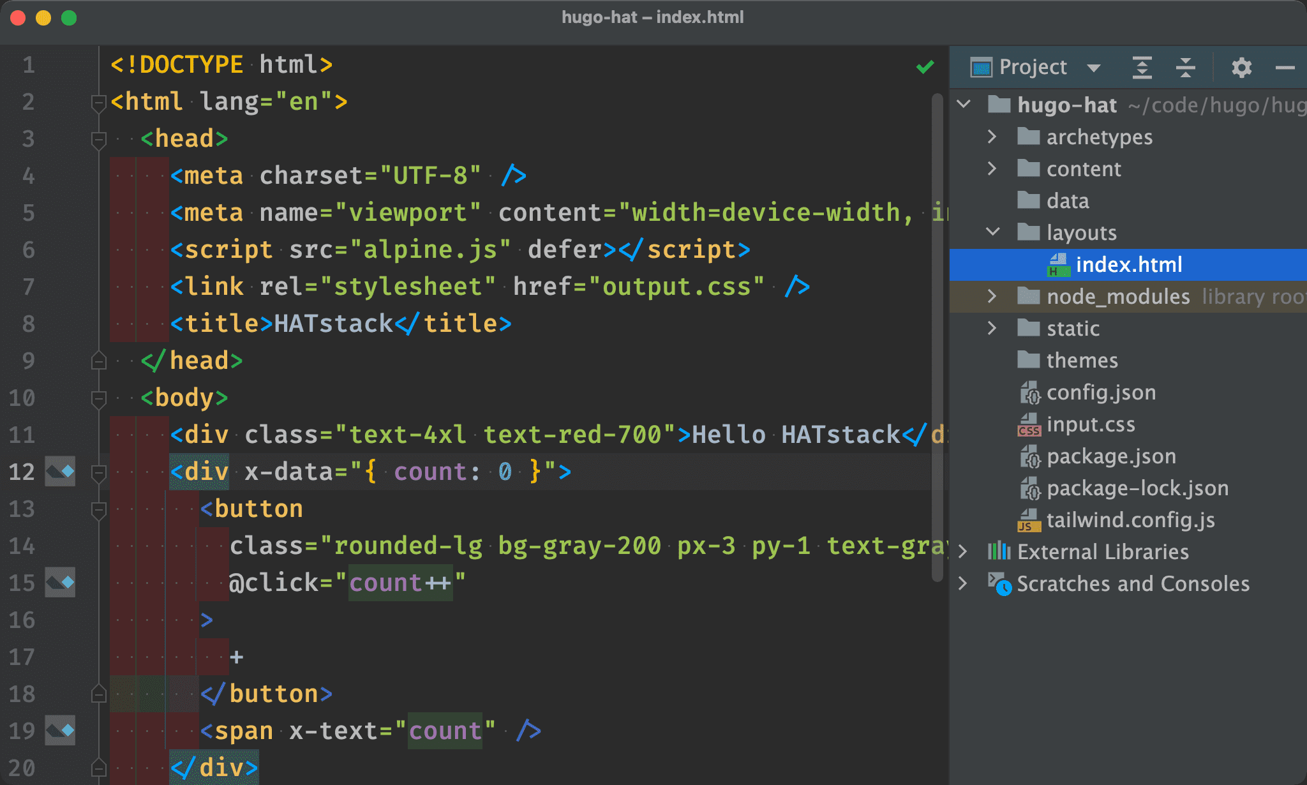Click the Alpine gutter icon on line 15

60,583
